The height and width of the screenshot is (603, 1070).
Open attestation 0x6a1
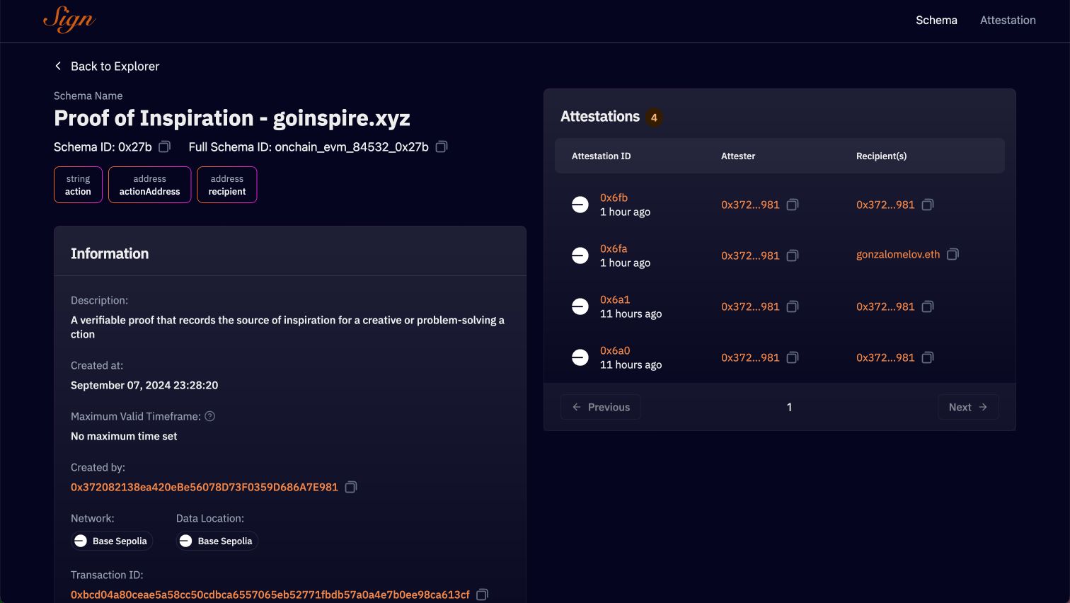tap(615, 299)
